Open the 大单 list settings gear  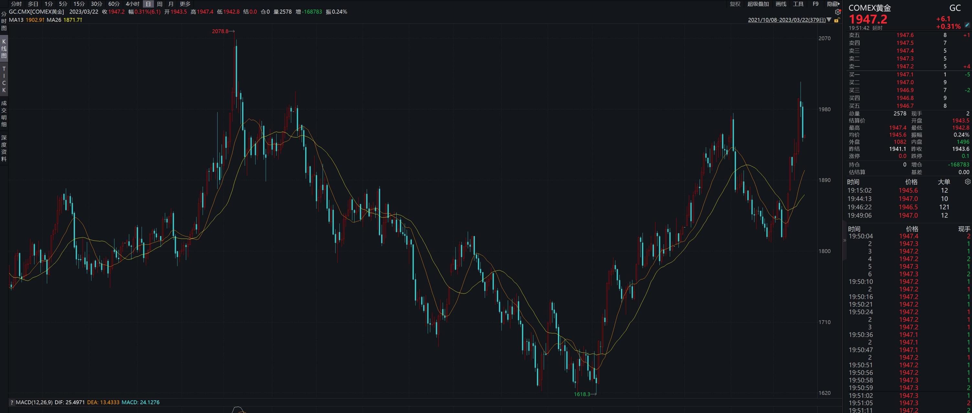[967, 182]
